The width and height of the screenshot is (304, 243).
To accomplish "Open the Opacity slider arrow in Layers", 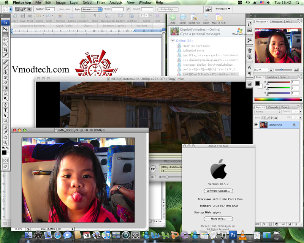I will click(301, 112).
